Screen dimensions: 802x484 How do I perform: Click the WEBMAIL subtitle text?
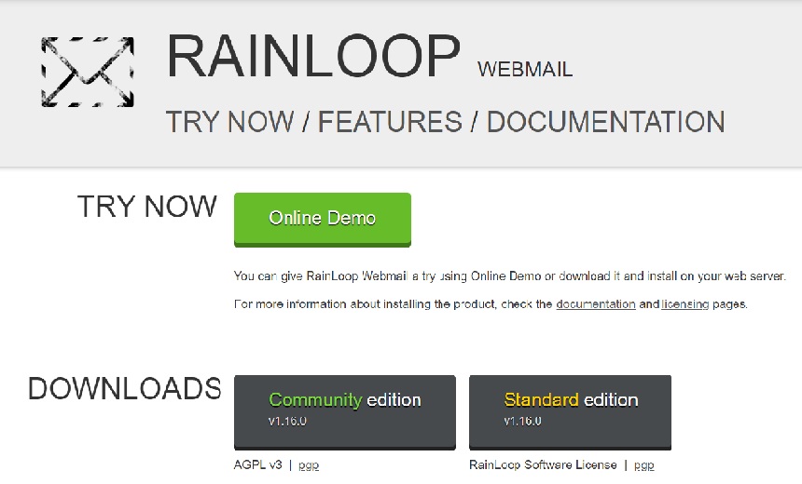pyautogui.click(x=525, y=70)
